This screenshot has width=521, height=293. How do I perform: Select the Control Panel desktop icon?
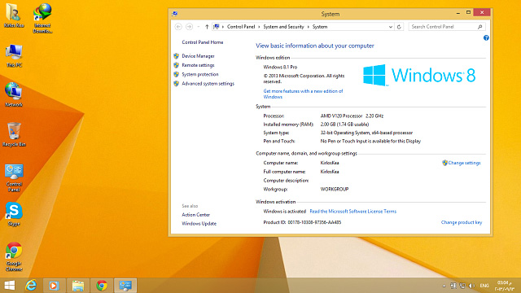pos(14,178)
